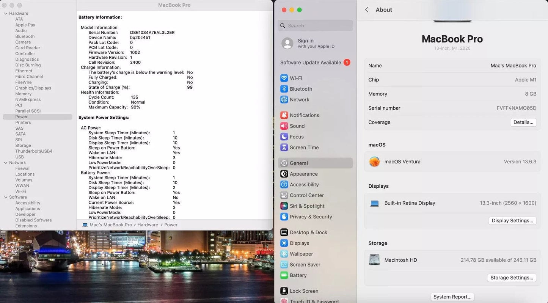Image resolution: width=548 pixels, height=303 pixels.
Task: Select NVMExpress in Hardware list
Action: [28, 99]
